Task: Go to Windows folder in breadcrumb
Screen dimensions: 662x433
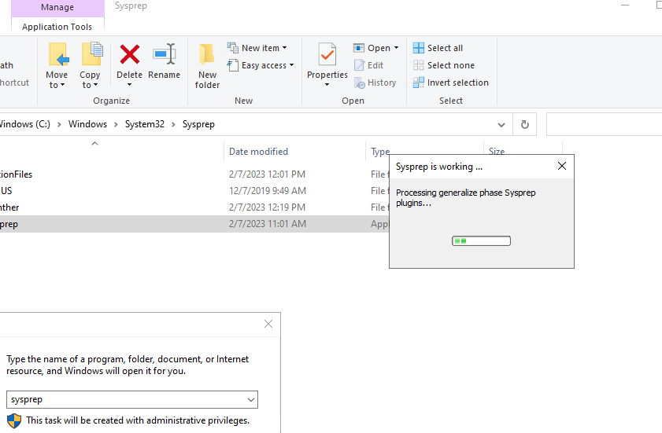Action: pyautogui.click(x=88, y=124)
